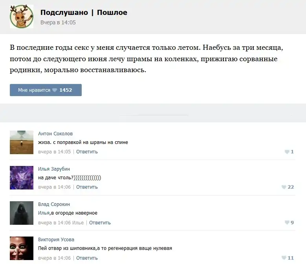Viewport: 306px width, 264px height.
Task: Click post timestamp Вчера в 14:05
Action: tap(58, 22)
